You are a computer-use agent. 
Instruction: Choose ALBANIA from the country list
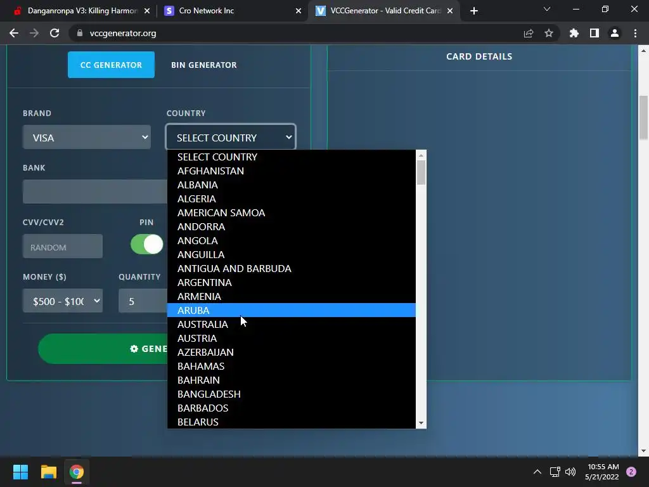(291, 185)
